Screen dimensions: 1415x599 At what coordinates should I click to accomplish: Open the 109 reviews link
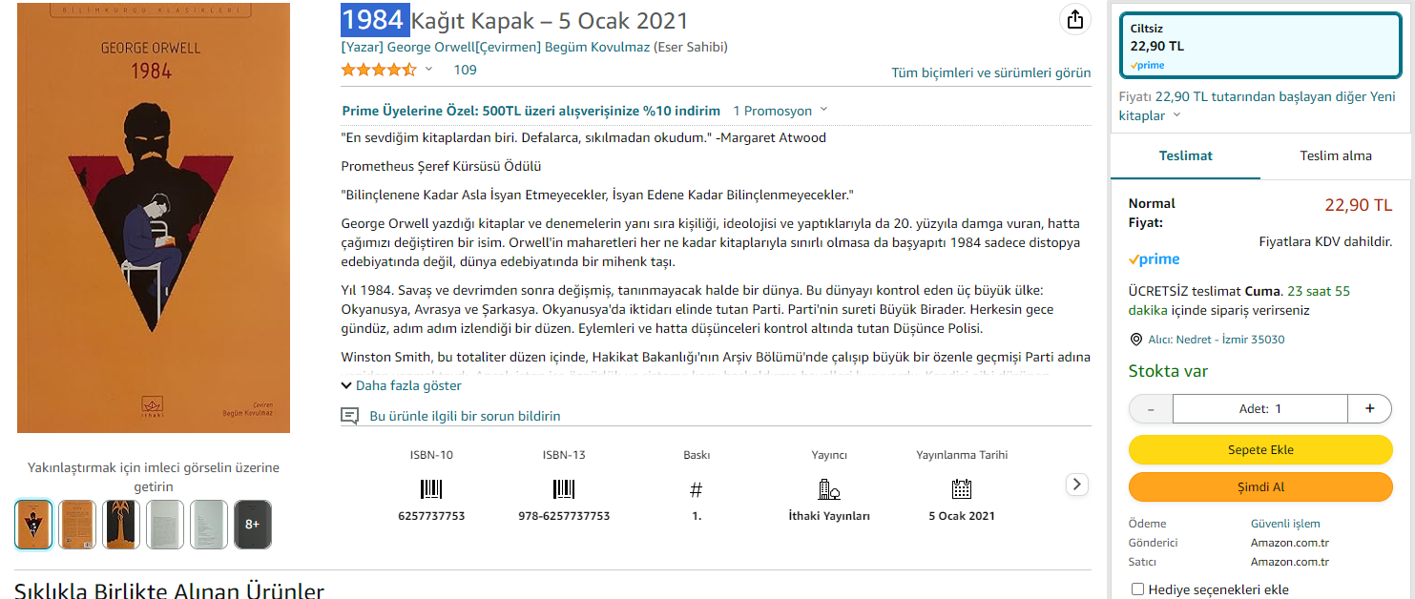pyautogui.click(x=466, y=70)
